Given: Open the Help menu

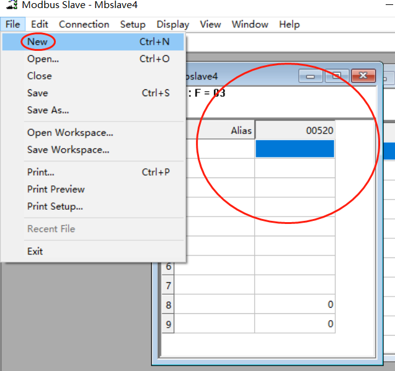Looking at the screenshot, I should click(x=289, y=24).
